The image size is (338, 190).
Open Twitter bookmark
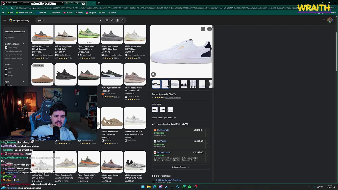coord(79,13)
